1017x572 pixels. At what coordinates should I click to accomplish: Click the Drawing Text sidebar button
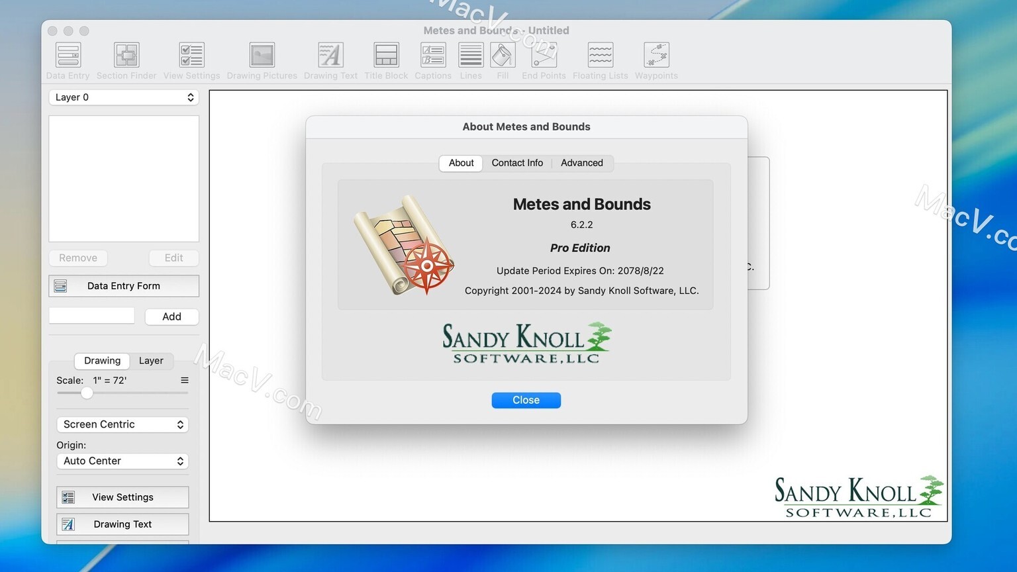pyautogui.click(x=122, y=524)
